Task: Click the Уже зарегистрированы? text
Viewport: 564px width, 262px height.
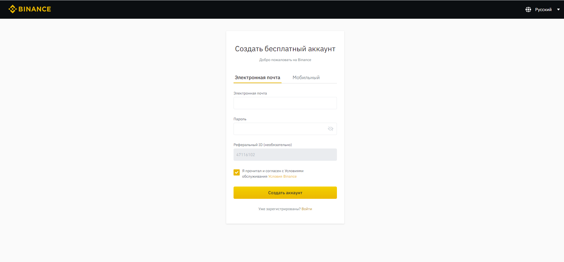Action: tap(279, 209)
